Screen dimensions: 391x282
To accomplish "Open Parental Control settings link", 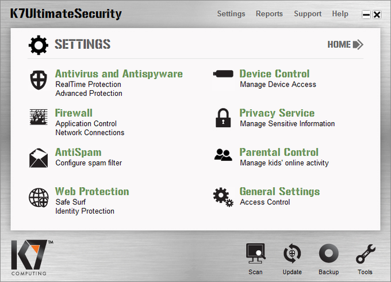I will 278,152.
